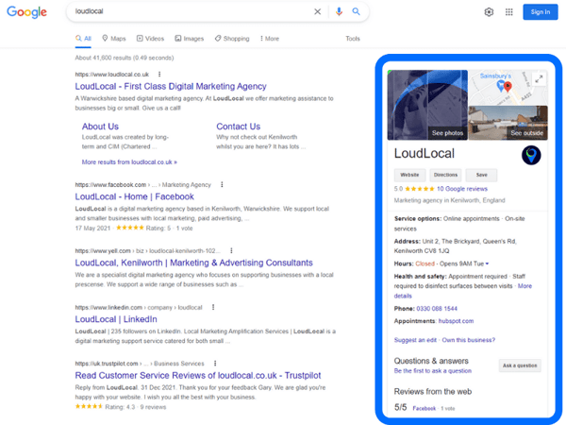Open hubspot.com appointments link
Viewport: 566px width, 425px height.
[456, 321]
